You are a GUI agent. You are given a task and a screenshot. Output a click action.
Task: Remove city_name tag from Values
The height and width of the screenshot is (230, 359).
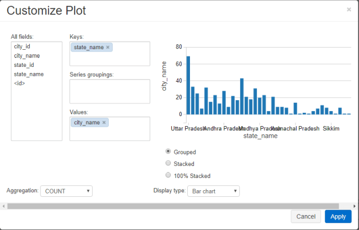[x=104, y=122]
